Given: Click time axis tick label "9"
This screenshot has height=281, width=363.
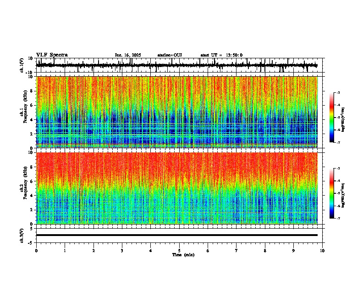Looking at the screenshot, I should [293, 251].
